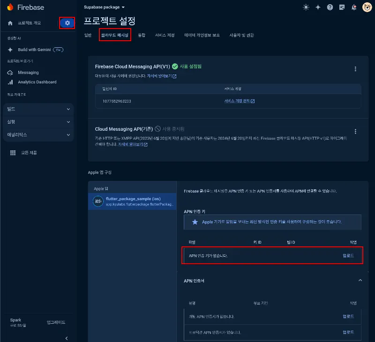Image resolution: width=375 pixels, height=342 pixels.
Task: Click the 모든 제품 grid icon
Action: point(13,153)
